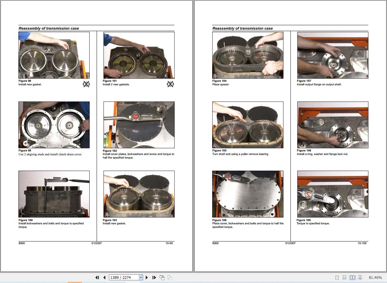Click the caption about 2 aligning studs
Viewport: 387px width, 283px height.
[50, 154]
